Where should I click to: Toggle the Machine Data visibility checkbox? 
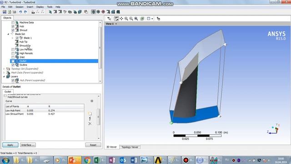coord(13,22)
